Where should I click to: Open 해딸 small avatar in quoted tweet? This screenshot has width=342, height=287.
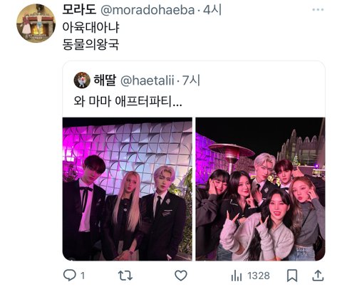click(x=82, y=80)
